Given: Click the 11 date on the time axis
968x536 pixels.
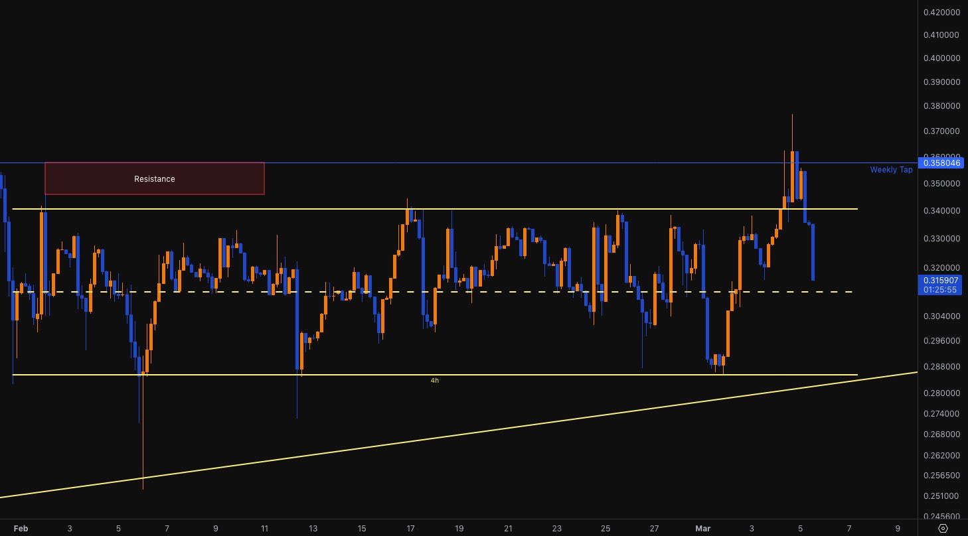Looking at the screenshot, I should (264, 529).
